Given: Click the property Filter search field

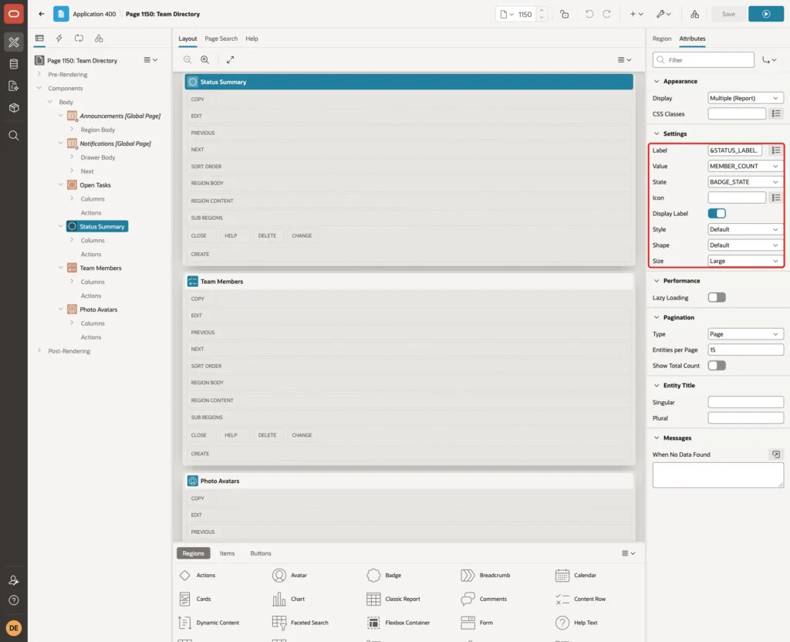Looking at the screenshot, I should (x=704, y=60).
